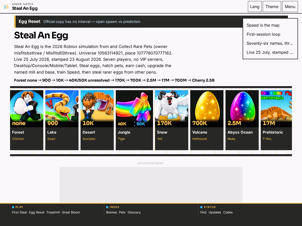Open the Lang selector
Image resolution: width=302 pixels, height=226 pixels.
pyautogui.click(x=255, y=7)
